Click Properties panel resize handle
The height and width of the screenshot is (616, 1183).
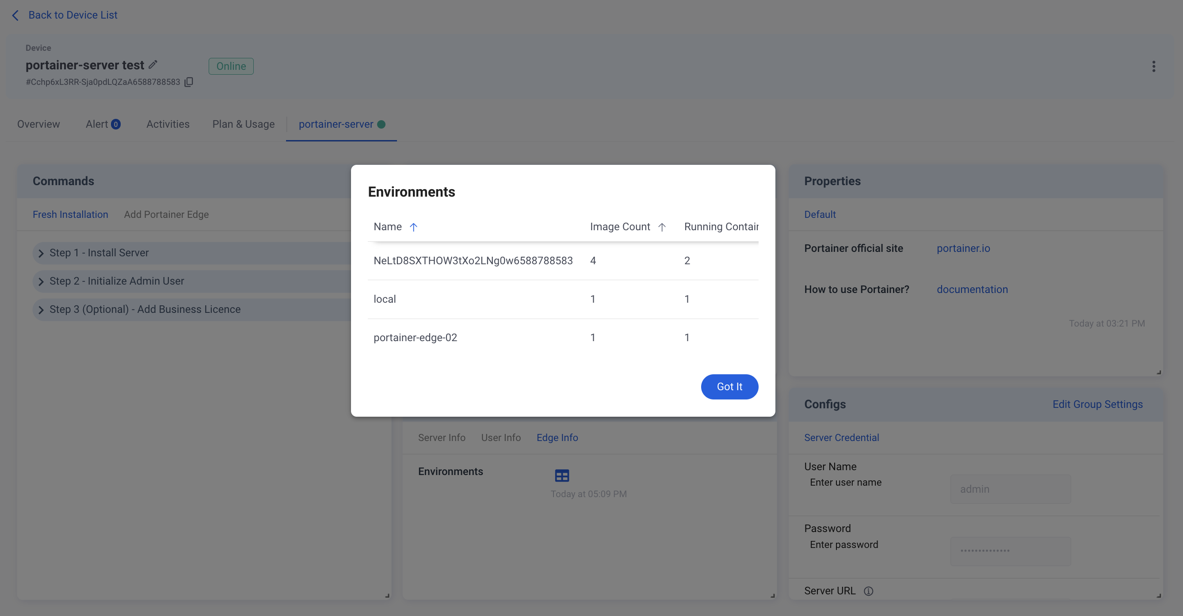[x=1159, y=372]
